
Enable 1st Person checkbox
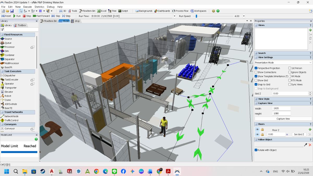pyautogui.click(x=290, y=68)
